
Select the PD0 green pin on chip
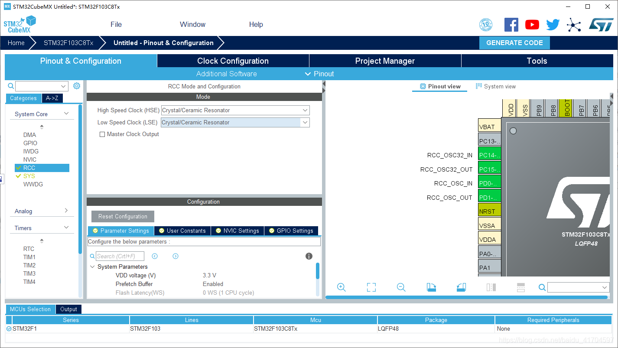pos(489,183)
